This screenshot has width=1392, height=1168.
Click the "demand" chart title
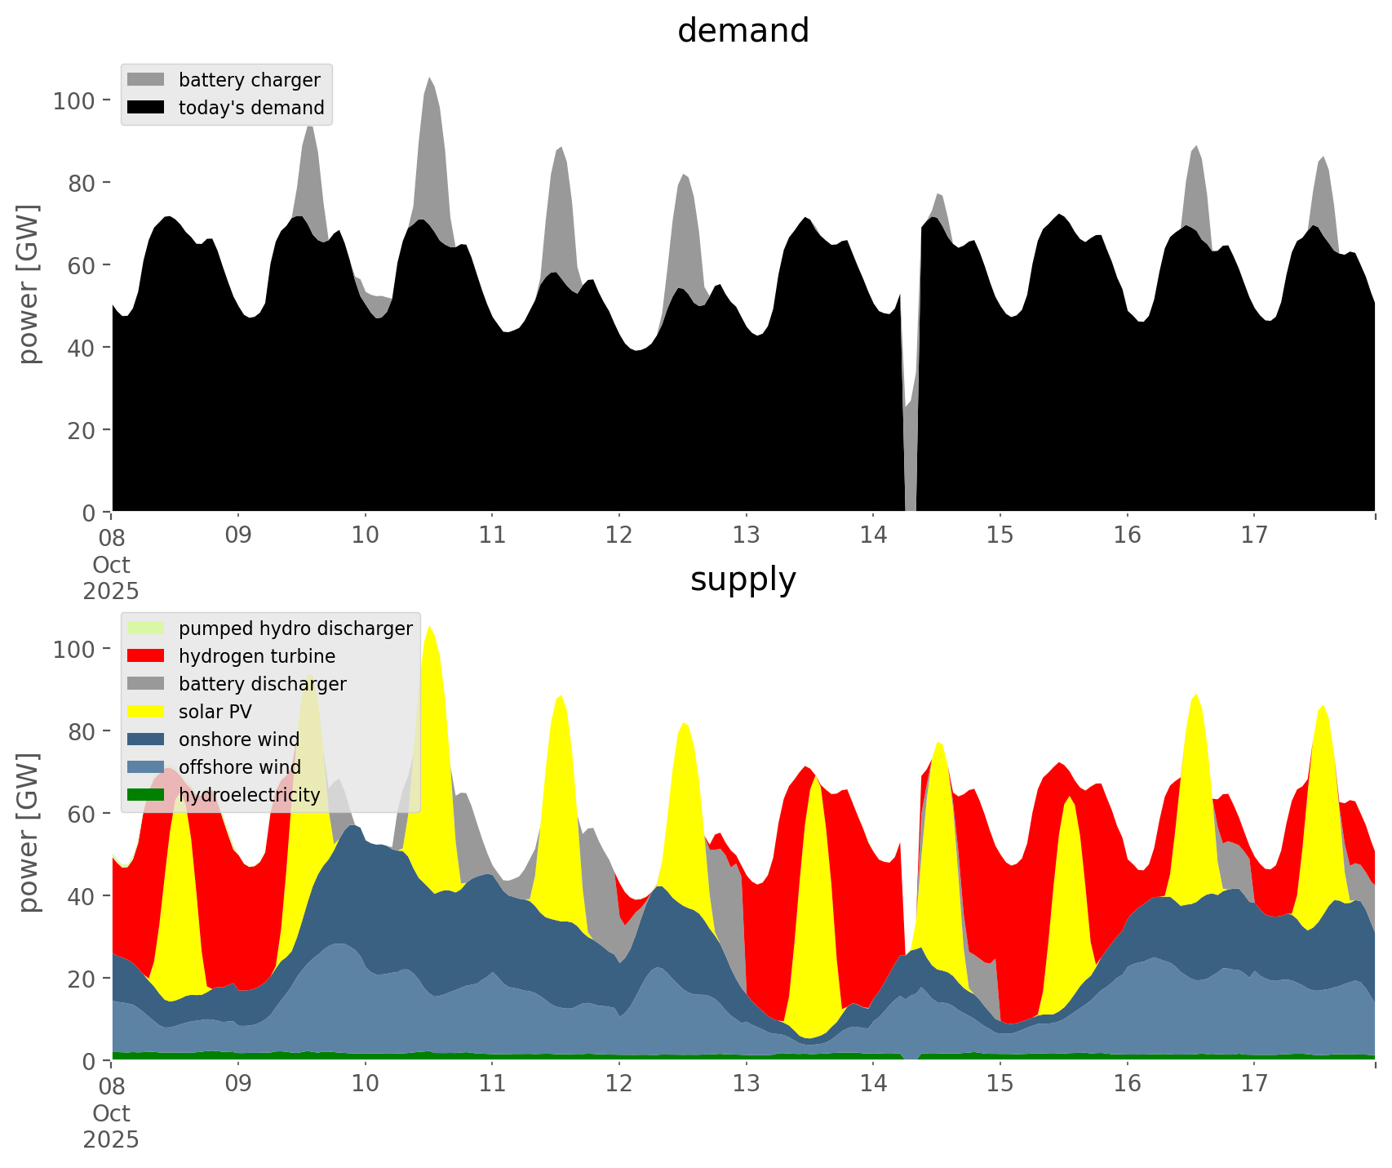[x=743, y=31]
